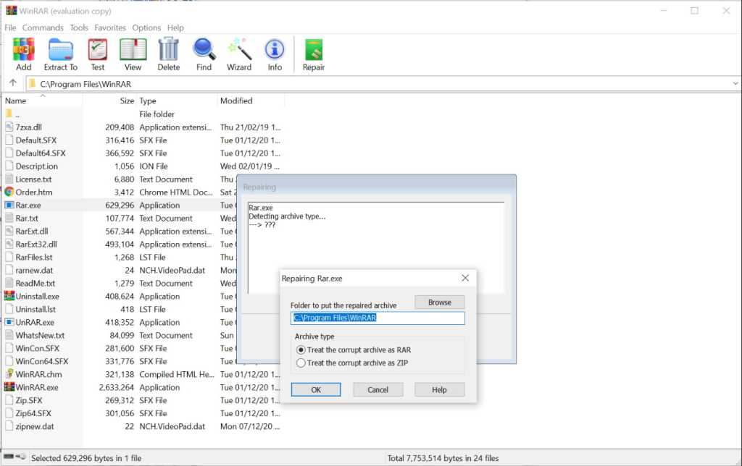Click the folder icon in address bar
742x466 pixels.
click(x=32, y=84)
